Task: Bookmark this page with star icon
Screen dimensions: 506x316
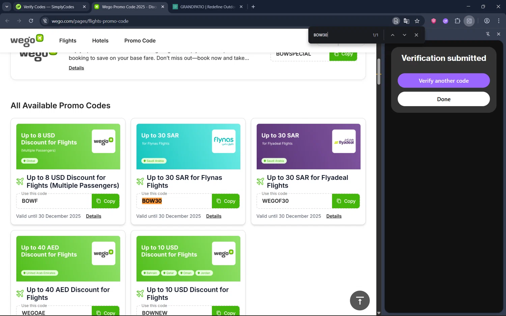Action: click(417, 21)
